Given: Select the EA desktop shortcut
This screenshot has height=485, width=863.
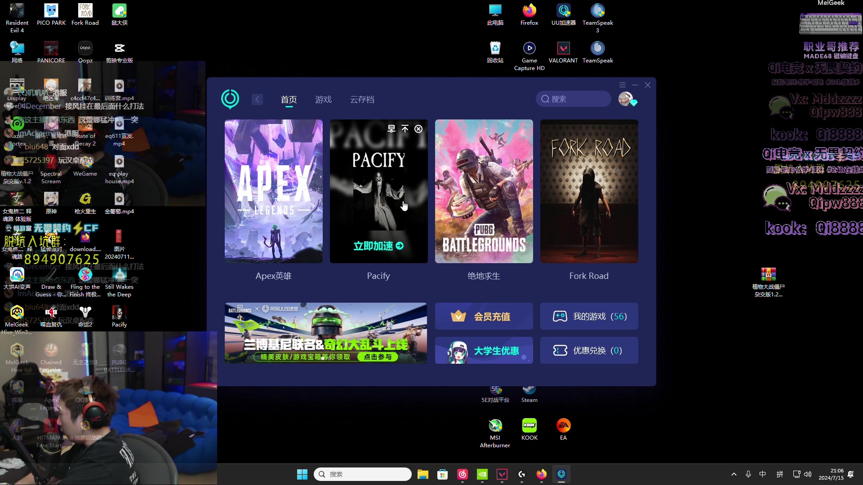Looking at the screenshot, I should (564, 430).
